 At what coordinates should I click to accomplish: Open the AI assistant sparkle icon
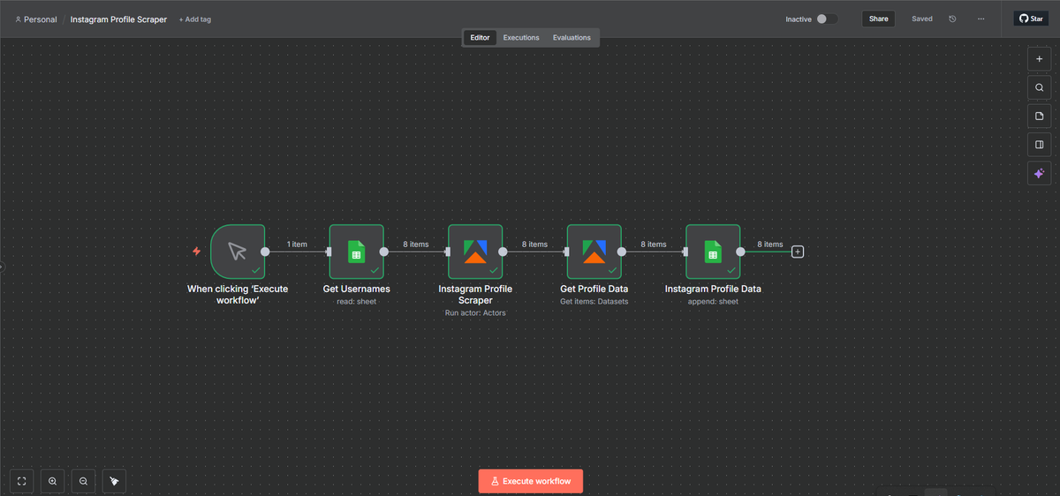click(x=1039, y=173)
